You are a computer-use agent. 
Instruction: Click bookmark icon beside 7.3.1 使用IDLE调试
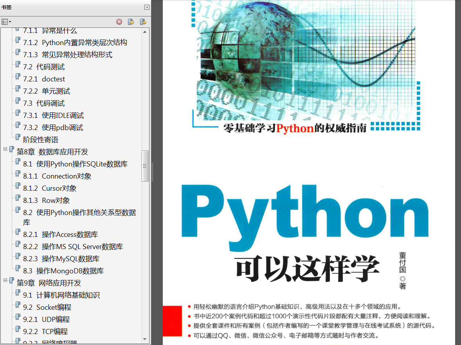[18, 113]
